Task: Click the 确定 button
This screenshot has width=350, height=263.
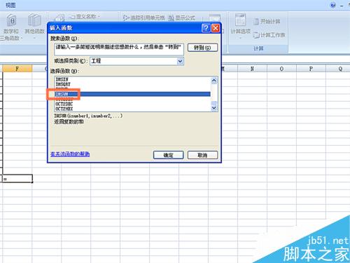Action: (x=168, y=155)
